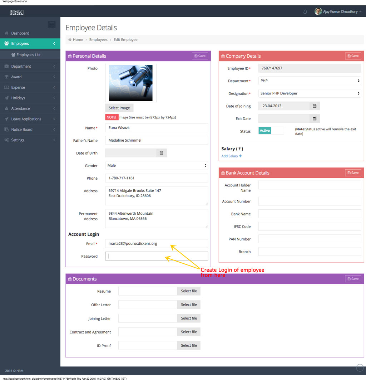This screenshot has width=366, height=380.
Task: Open the Designation dropdown
Action: 310,93
